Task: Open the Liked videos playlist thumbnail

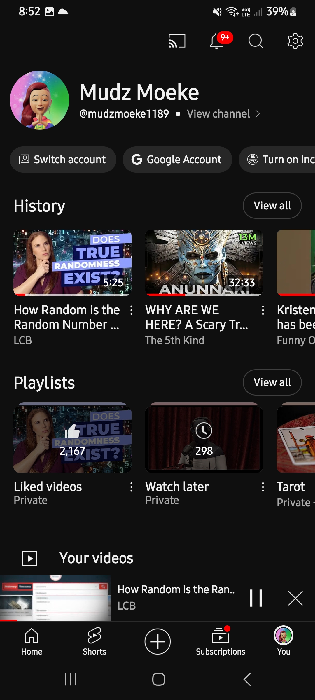Action: point(72,439)
